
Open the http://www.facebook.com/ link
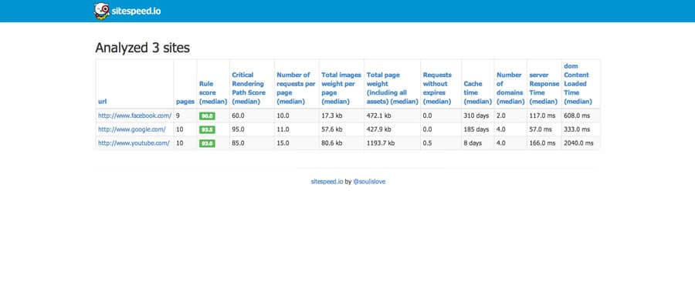(x=134, y=116)
